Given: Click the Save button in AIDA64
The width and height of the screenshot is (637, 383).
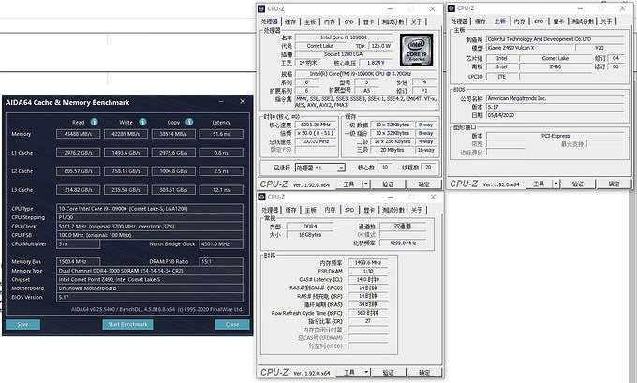Looking at the screenshot, I should point(23,324).
